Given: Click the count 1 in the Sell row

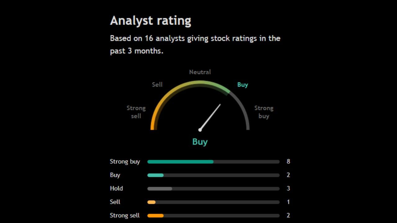Looking at the screenshot, I should click(288, 202).
